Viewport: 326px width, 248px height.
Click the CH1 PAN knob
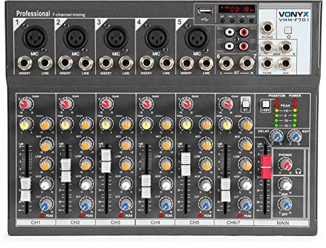26,124
